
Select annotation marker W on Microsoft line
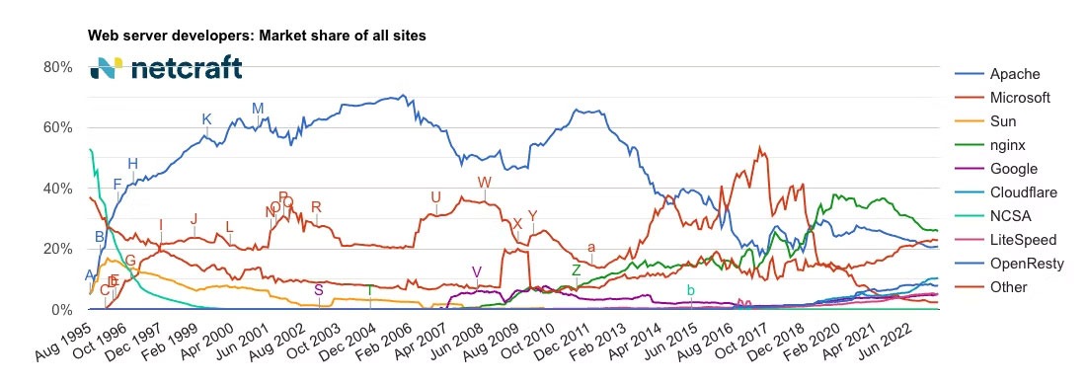point(485,183)
